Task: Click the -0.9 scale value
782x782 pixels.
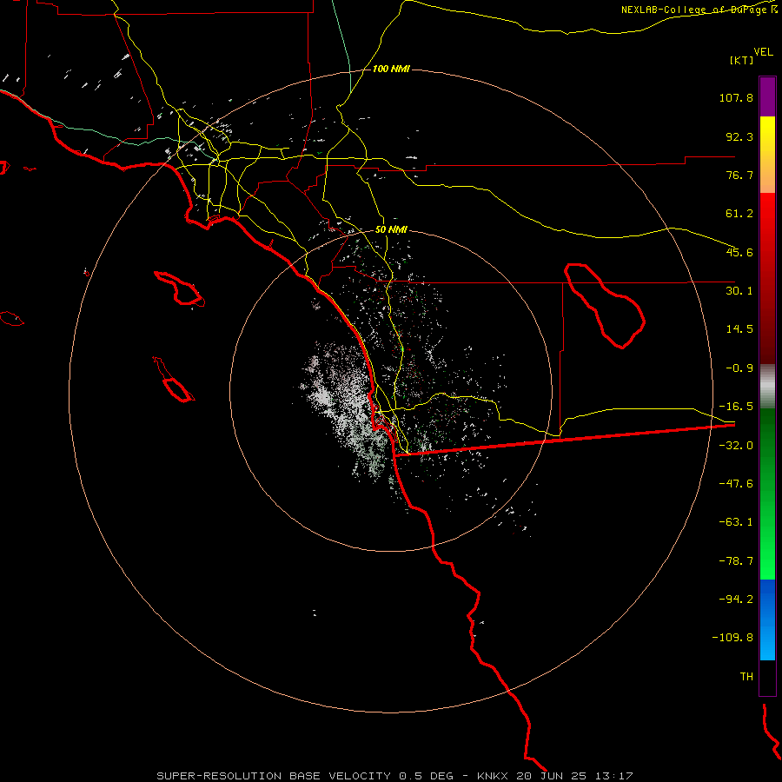Action: pyautogui.click(x=739, y=368)
